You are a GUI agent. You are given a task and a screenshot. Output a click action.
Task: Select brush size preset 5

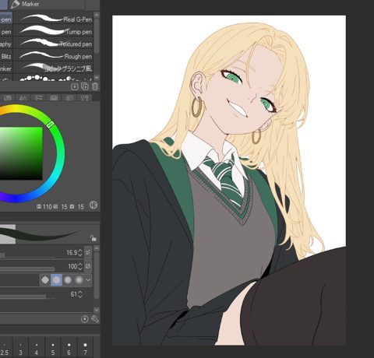(53, 348)
